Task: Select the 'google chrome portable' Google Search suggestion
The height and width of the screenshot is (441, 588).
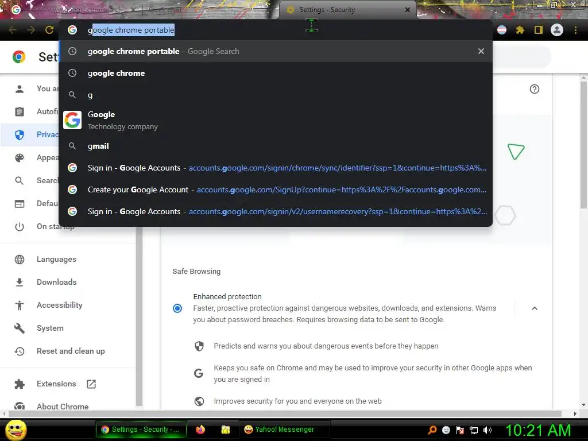Action: click(276, 51)
